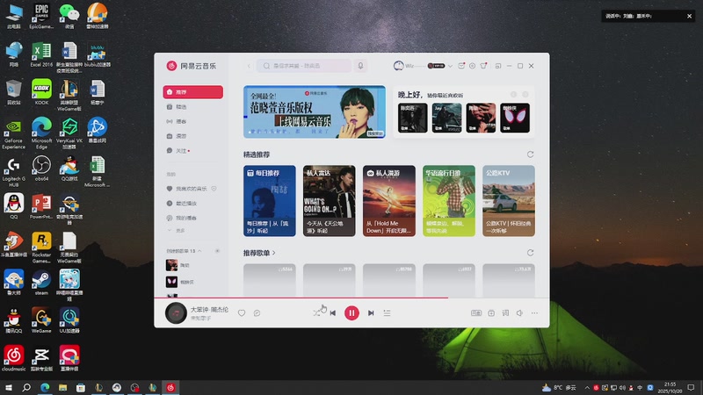Open more options in player bar

click(534, 313)
